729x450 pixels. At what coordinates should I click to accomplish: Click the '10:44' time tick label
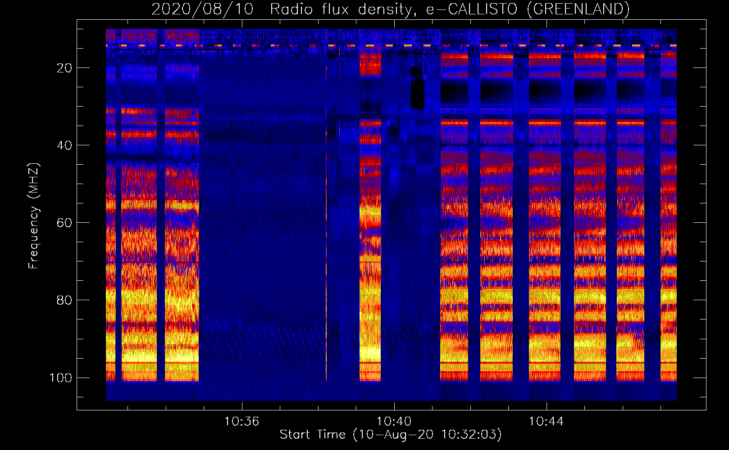coord(547,422)
